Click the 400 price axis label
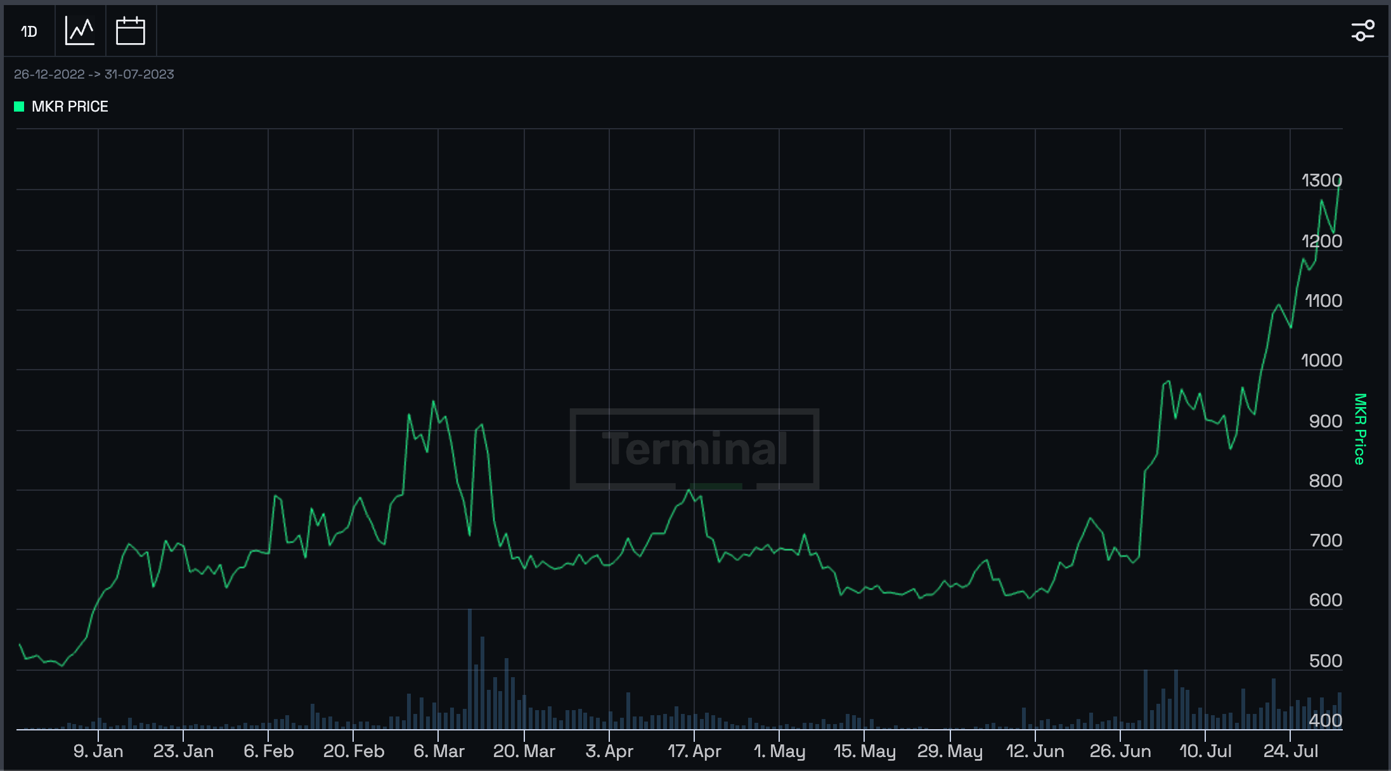The image size is (1391, 771). 1325,720
